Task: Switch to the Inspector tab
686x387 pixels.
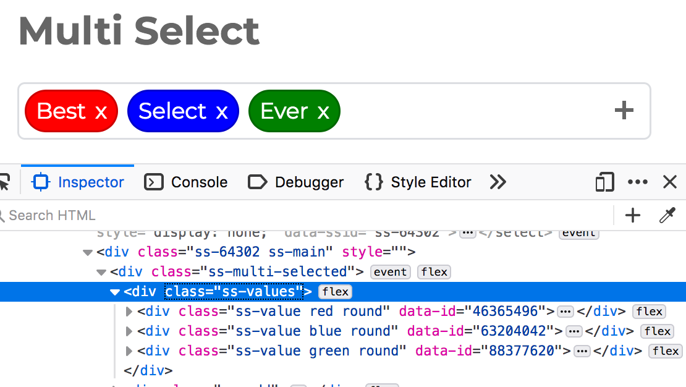Action: [78, 182]
